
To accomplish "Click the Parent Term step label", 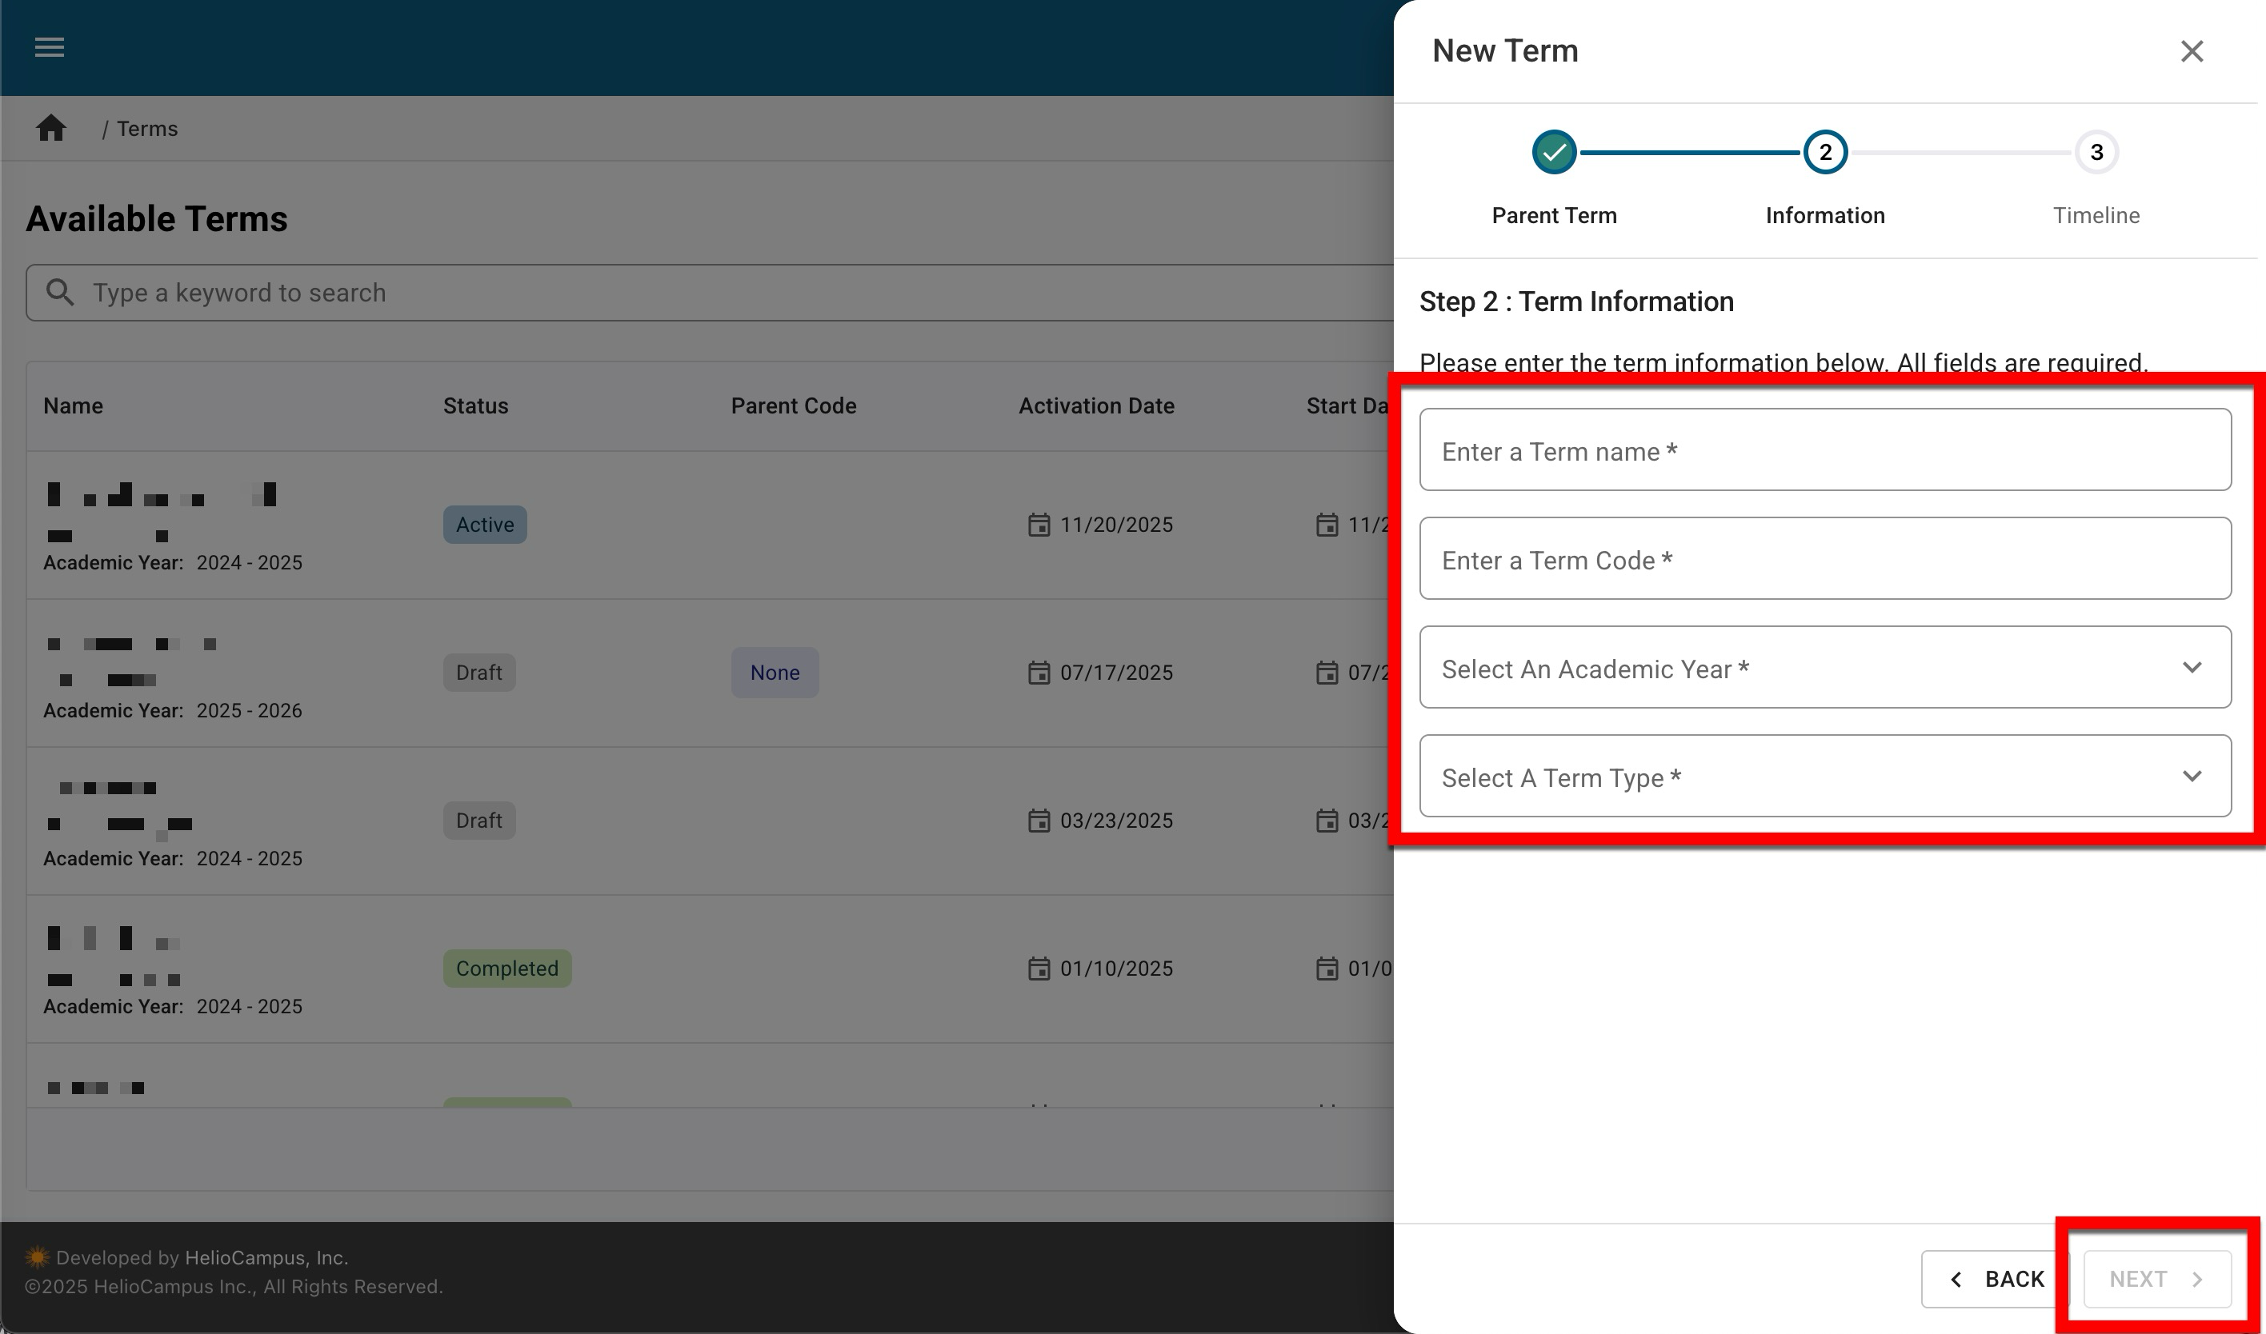I will 1554,216.
